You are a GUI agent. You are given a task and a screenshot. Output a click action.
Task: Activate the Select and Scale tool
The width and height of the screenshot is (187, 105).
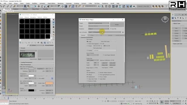[x=45, y=6]
